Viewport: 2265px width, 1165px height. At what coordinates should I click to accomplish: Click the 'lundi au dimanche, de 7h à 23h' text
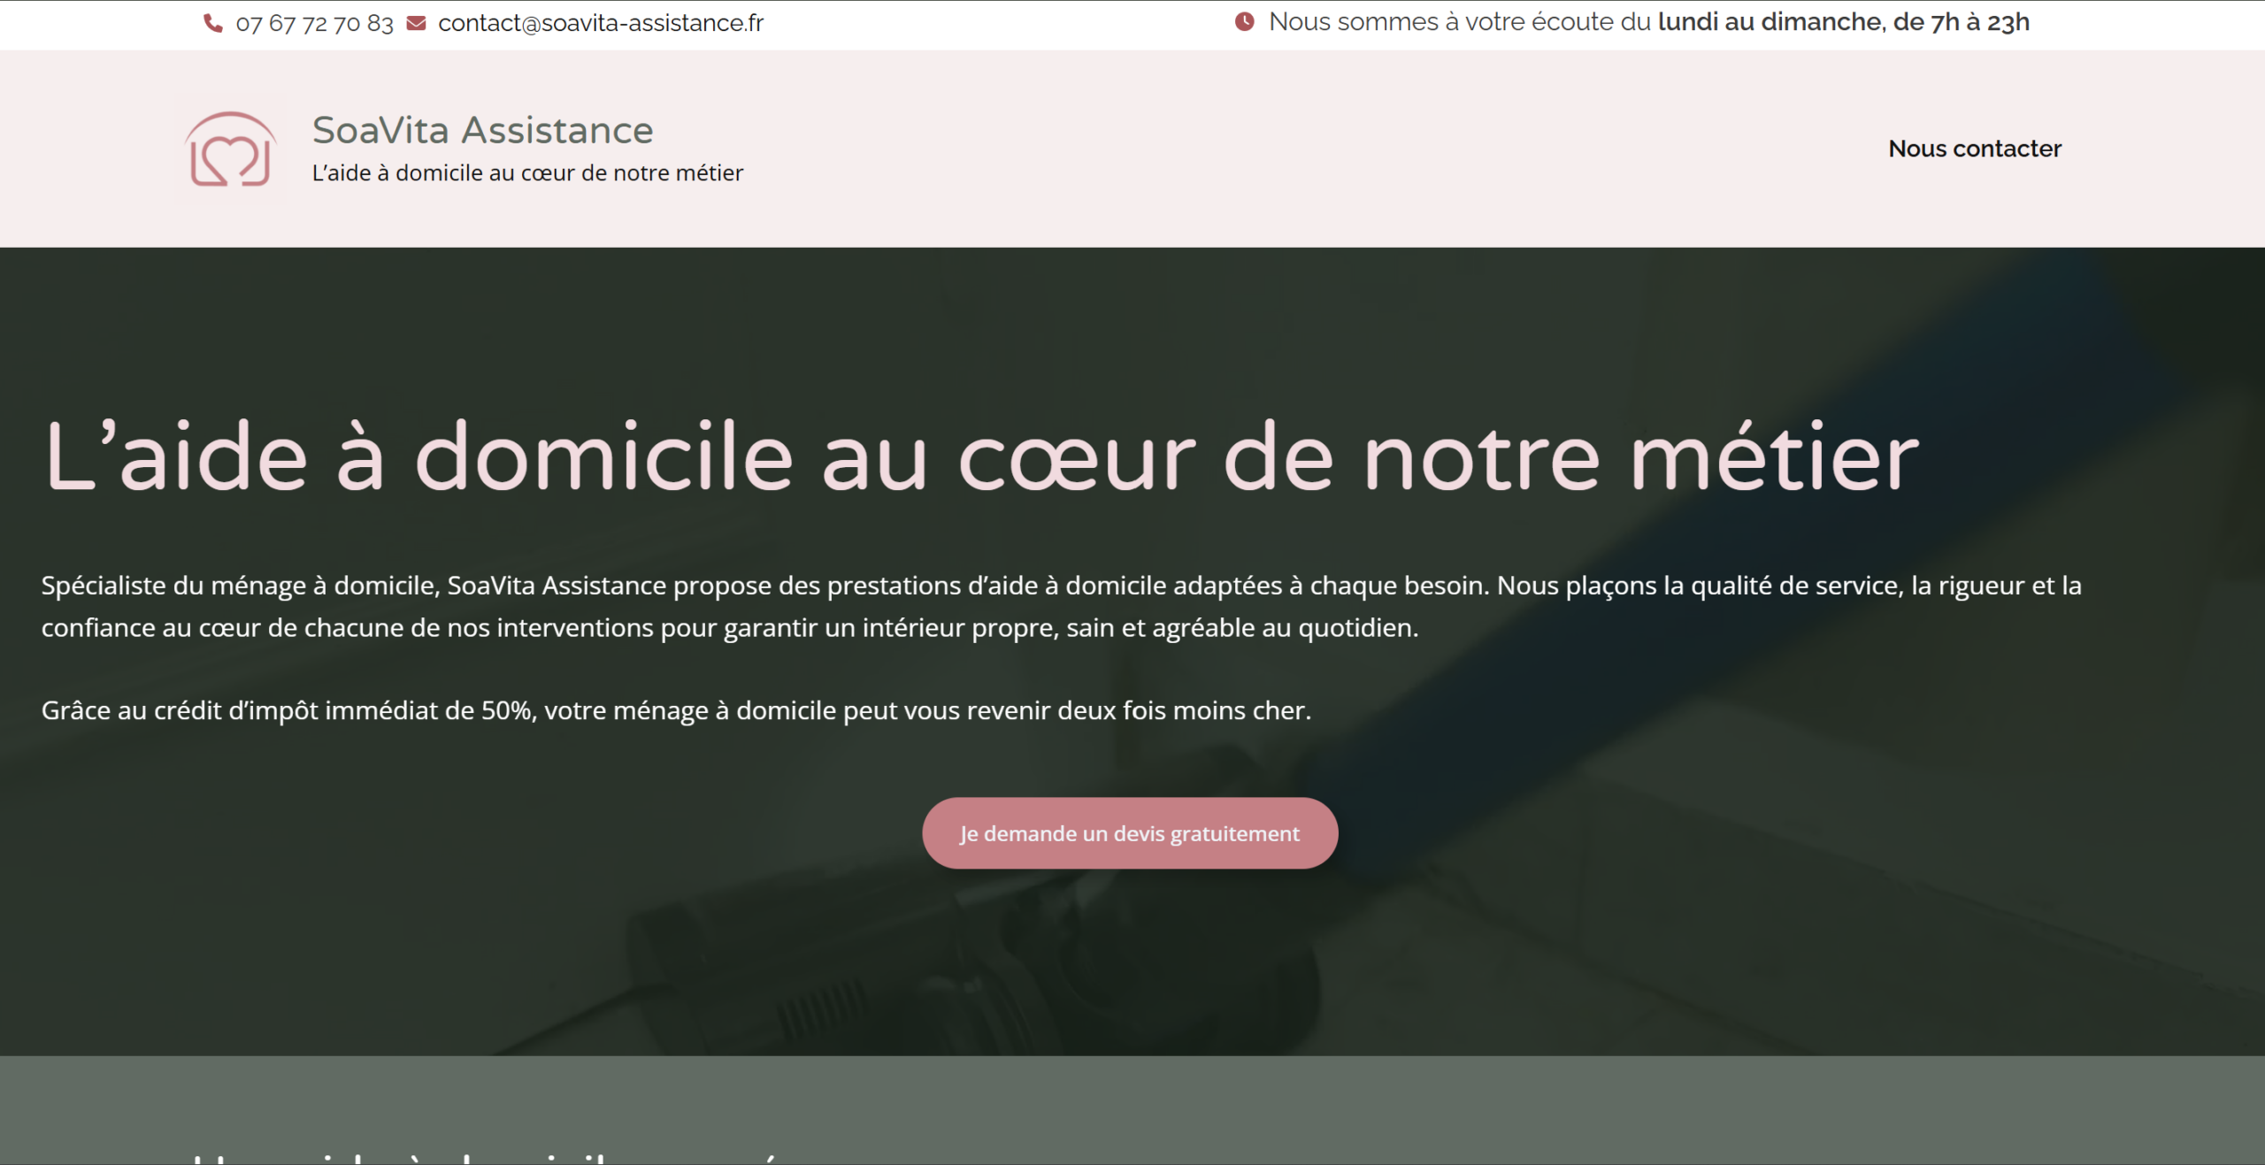click(x=1844, y=22)
